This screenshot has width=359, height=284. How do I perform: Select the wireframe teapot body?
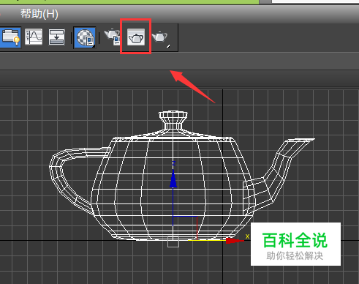173,188
